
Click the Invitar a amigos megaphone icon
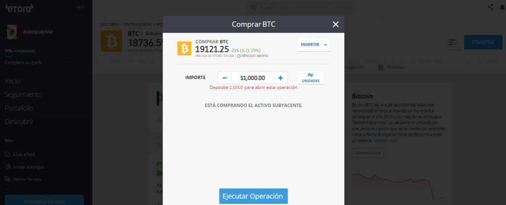tap(7, 167)
